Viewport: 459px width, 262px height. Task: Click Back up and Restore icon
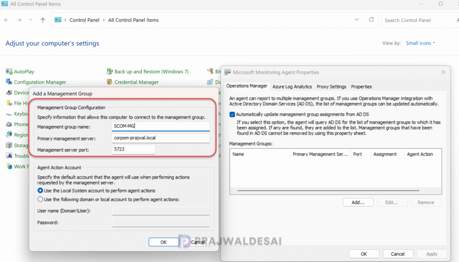coord(109,71)
